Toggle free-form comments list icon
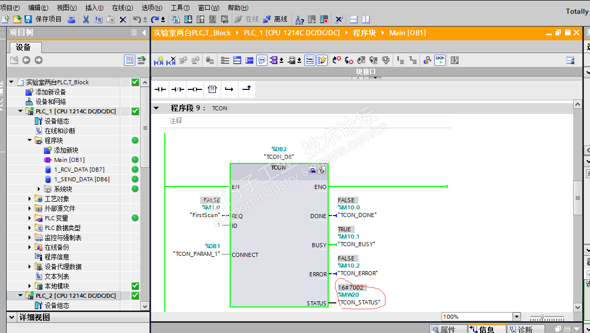This screenshot has width=590, height=333. click(310, 60)
